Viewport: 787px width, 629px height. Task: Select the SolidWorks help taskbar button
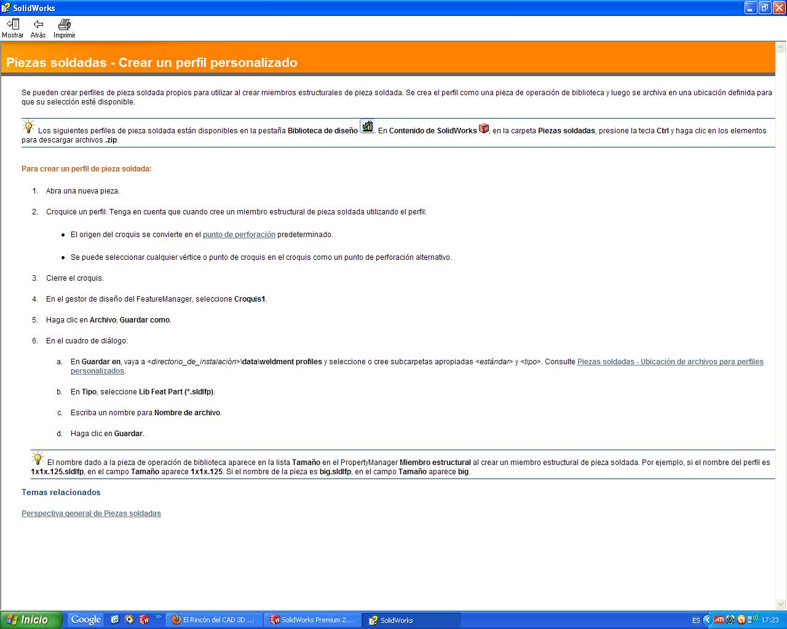point(411,620)
